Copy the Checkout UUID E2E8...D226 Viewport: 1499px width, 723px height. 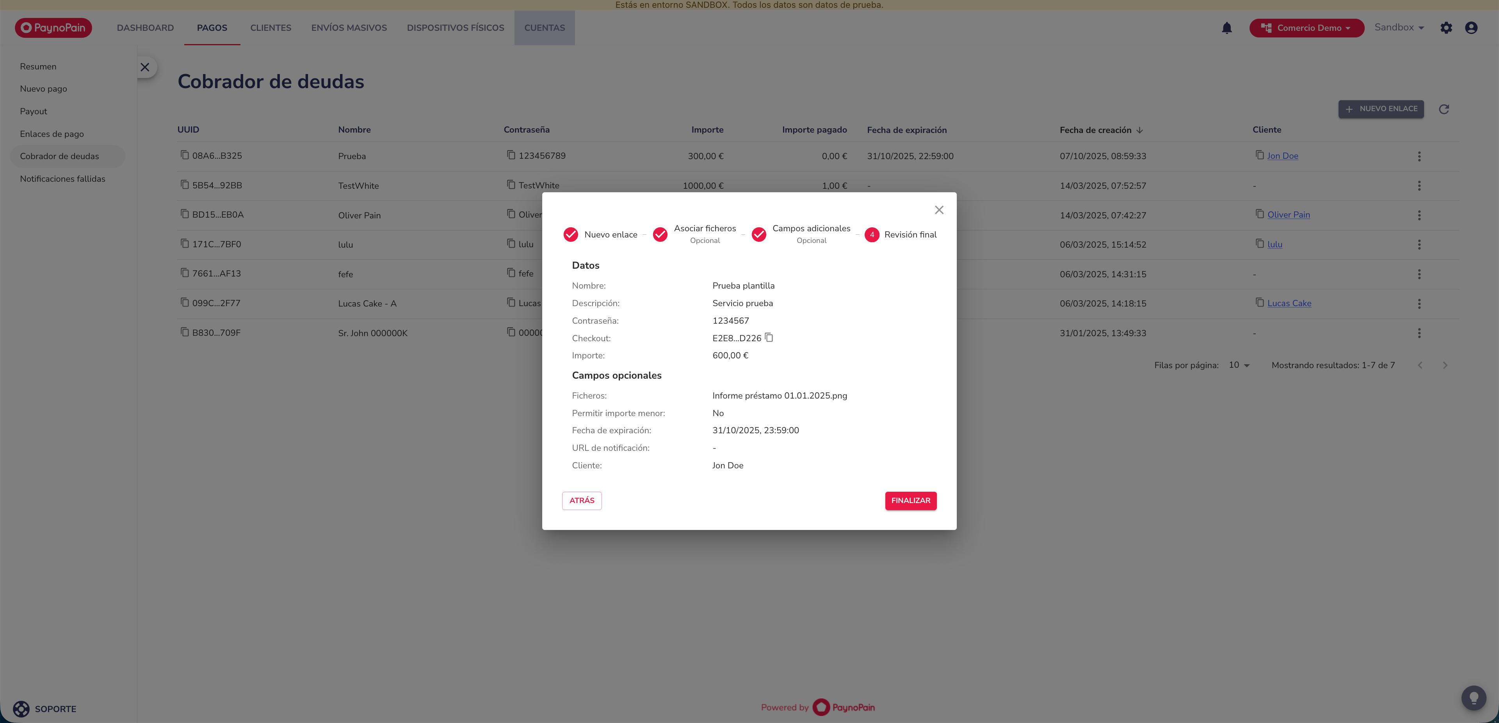[769, 338]
